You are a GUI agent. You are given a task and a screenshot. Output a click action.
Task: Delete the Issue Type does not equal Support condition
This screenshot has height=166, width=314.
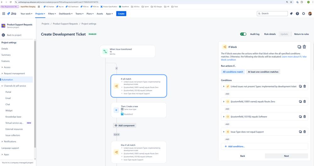[305, 132]
